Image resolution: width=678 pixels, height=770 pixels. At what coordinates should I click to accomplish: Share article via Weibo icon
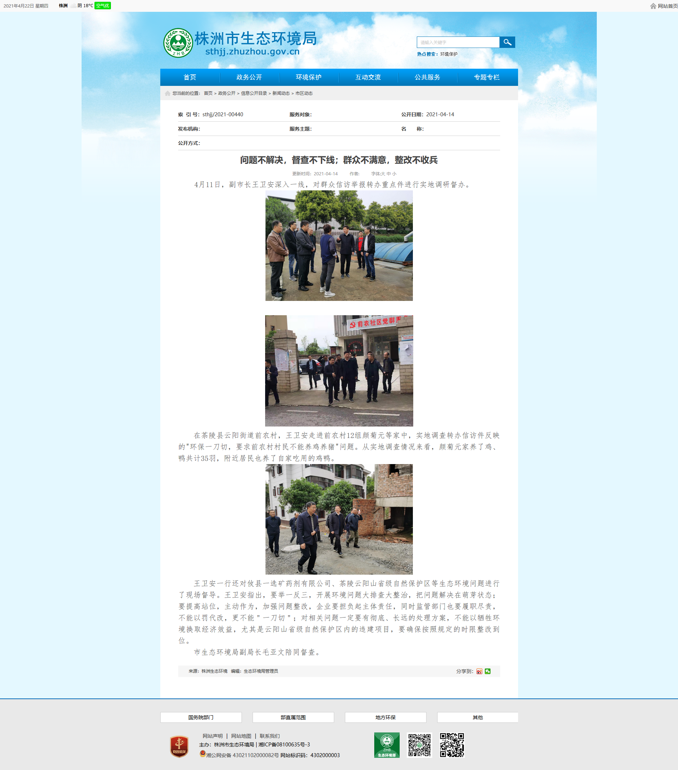click(479, 671)
